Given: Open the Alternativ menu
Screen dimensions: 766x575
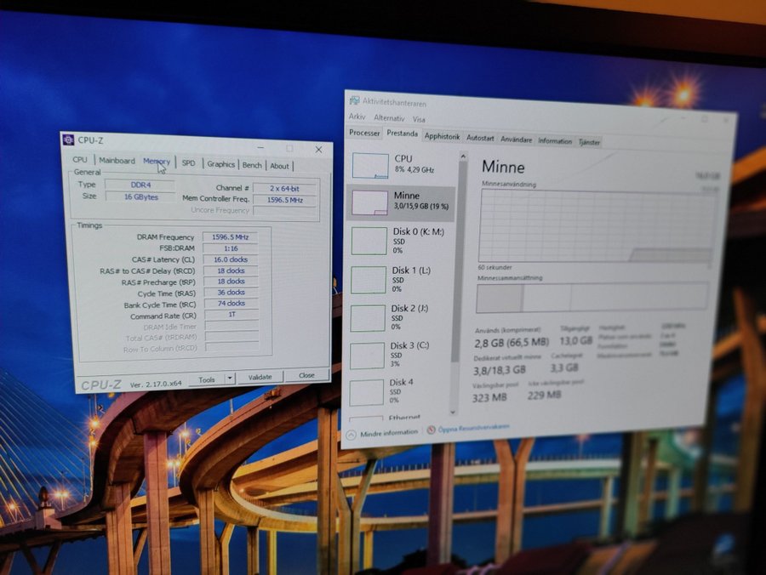Looking at the screenshot, I should click(x=389, y=118).
